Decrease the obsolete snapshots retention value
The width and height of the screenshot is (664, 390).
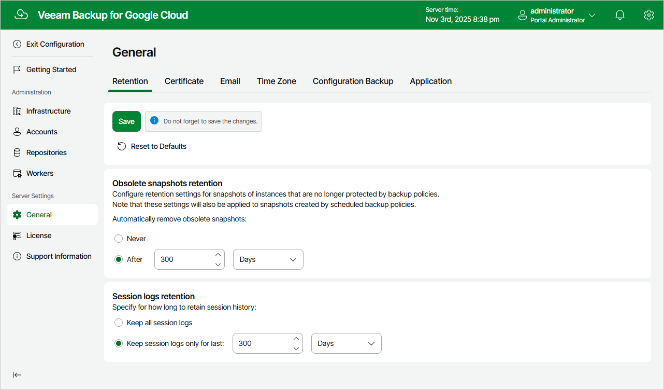(x=218, y=264)
